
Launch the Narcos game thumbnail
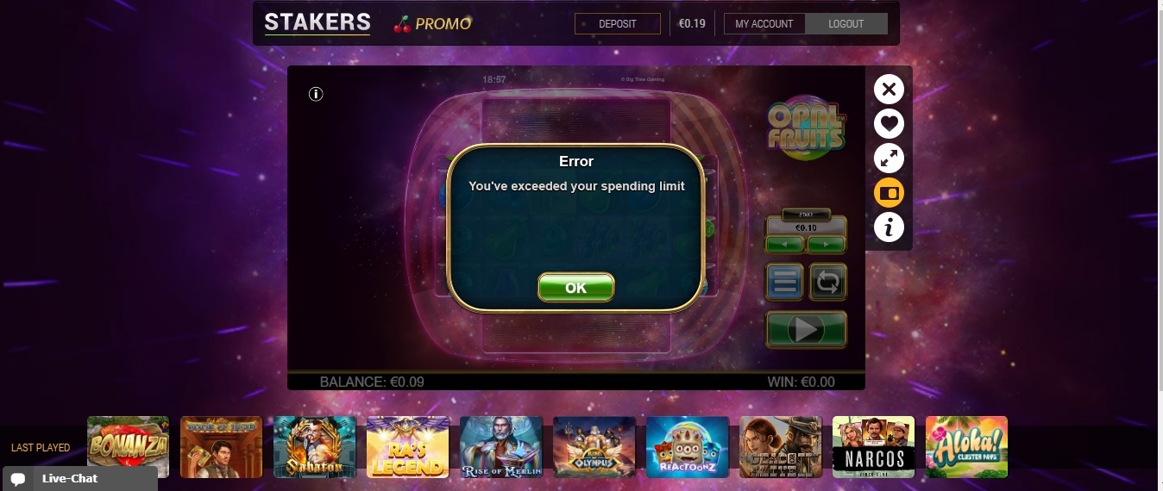[x=873, y=447]
